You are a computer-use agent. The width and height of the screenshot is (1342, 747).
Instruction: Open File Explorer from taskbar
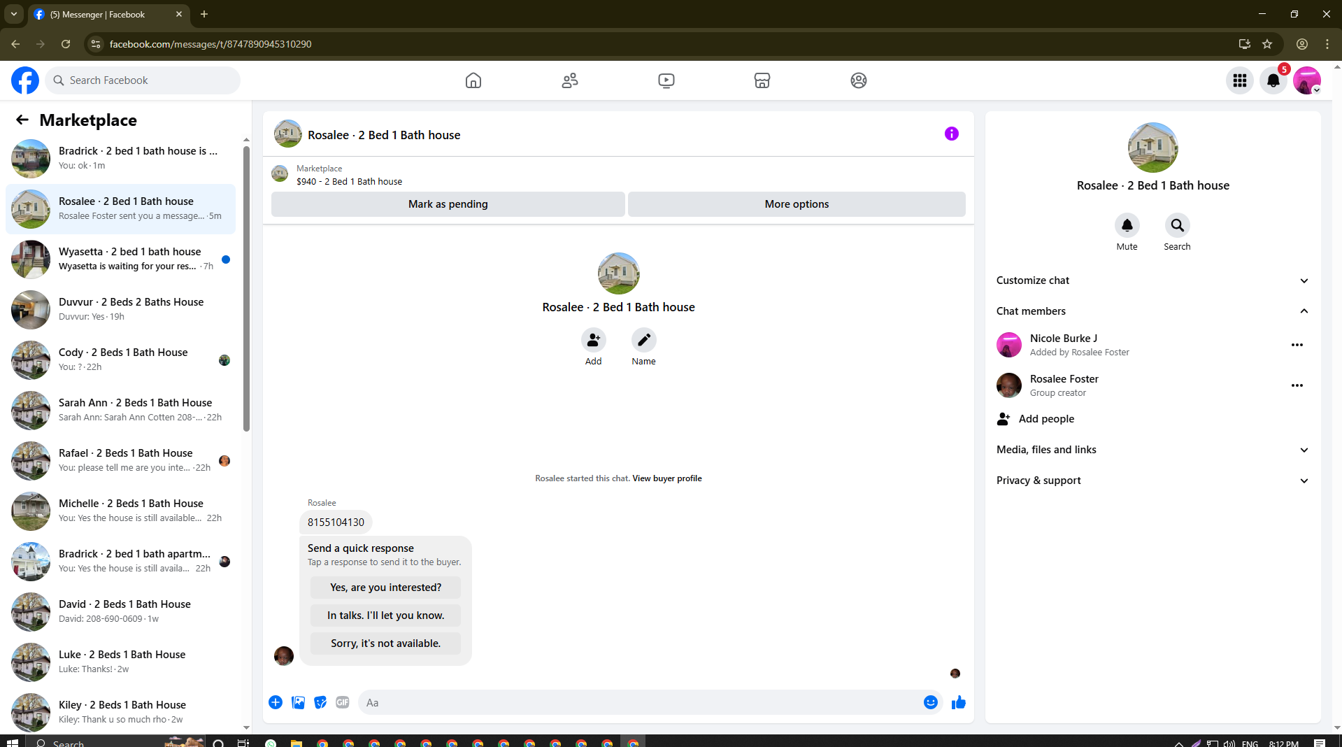297,742
